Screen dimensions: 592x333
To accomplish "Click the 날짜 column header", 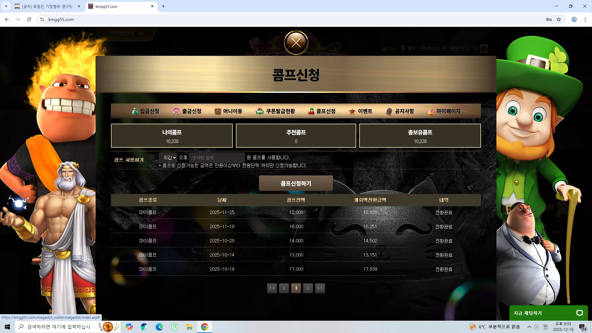I will coord(222,200).
